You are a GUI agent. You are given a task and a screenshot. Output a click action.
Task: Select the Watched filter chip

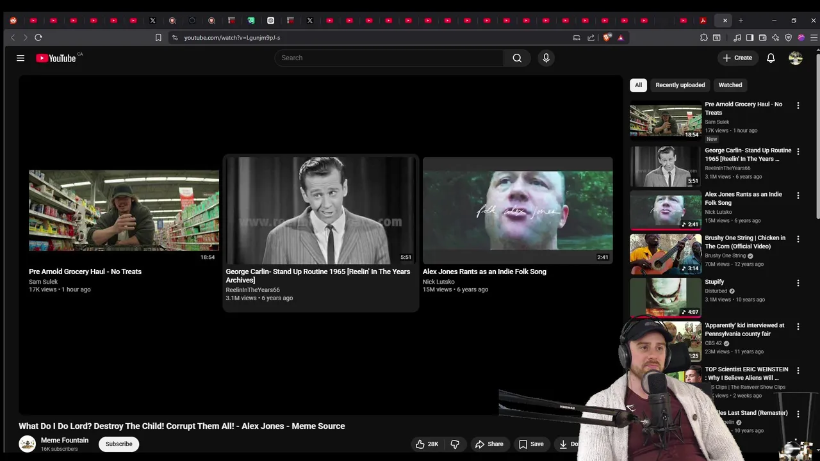pyautogui.click(x=730, y=85)
